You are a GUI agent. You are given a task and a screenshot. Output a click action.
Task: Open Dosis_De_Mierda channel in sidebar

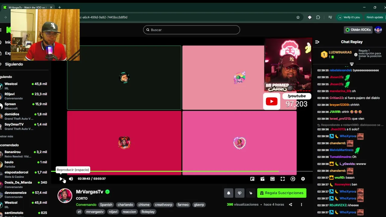[x=24, y=184]
